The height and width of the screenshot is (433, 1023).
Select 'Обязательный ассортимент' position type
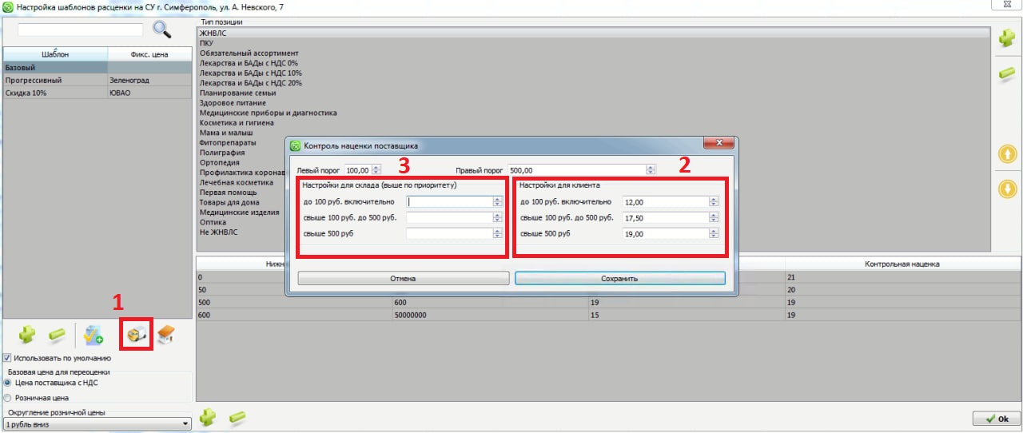click(x=249, y=54)
